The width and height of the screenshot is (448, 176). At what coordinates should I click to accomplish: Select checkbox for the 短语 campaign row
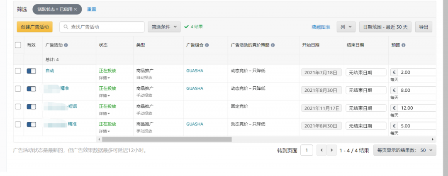tap(18, 107)
